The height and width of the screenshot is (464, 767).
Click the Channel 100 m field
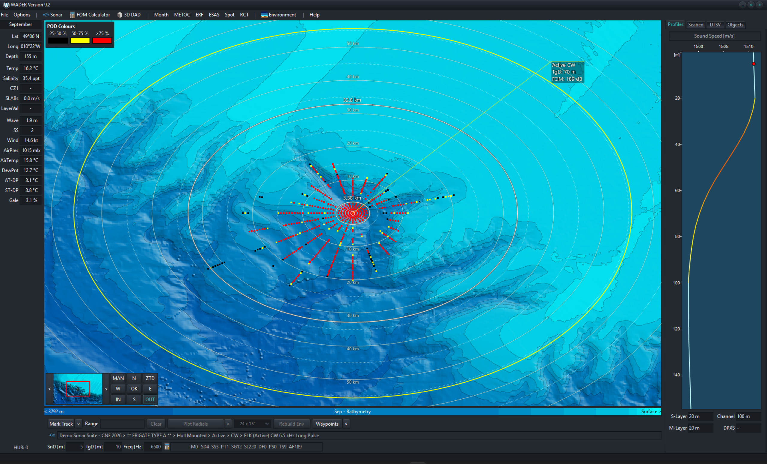pyautogui.click(x=748, y=416)
